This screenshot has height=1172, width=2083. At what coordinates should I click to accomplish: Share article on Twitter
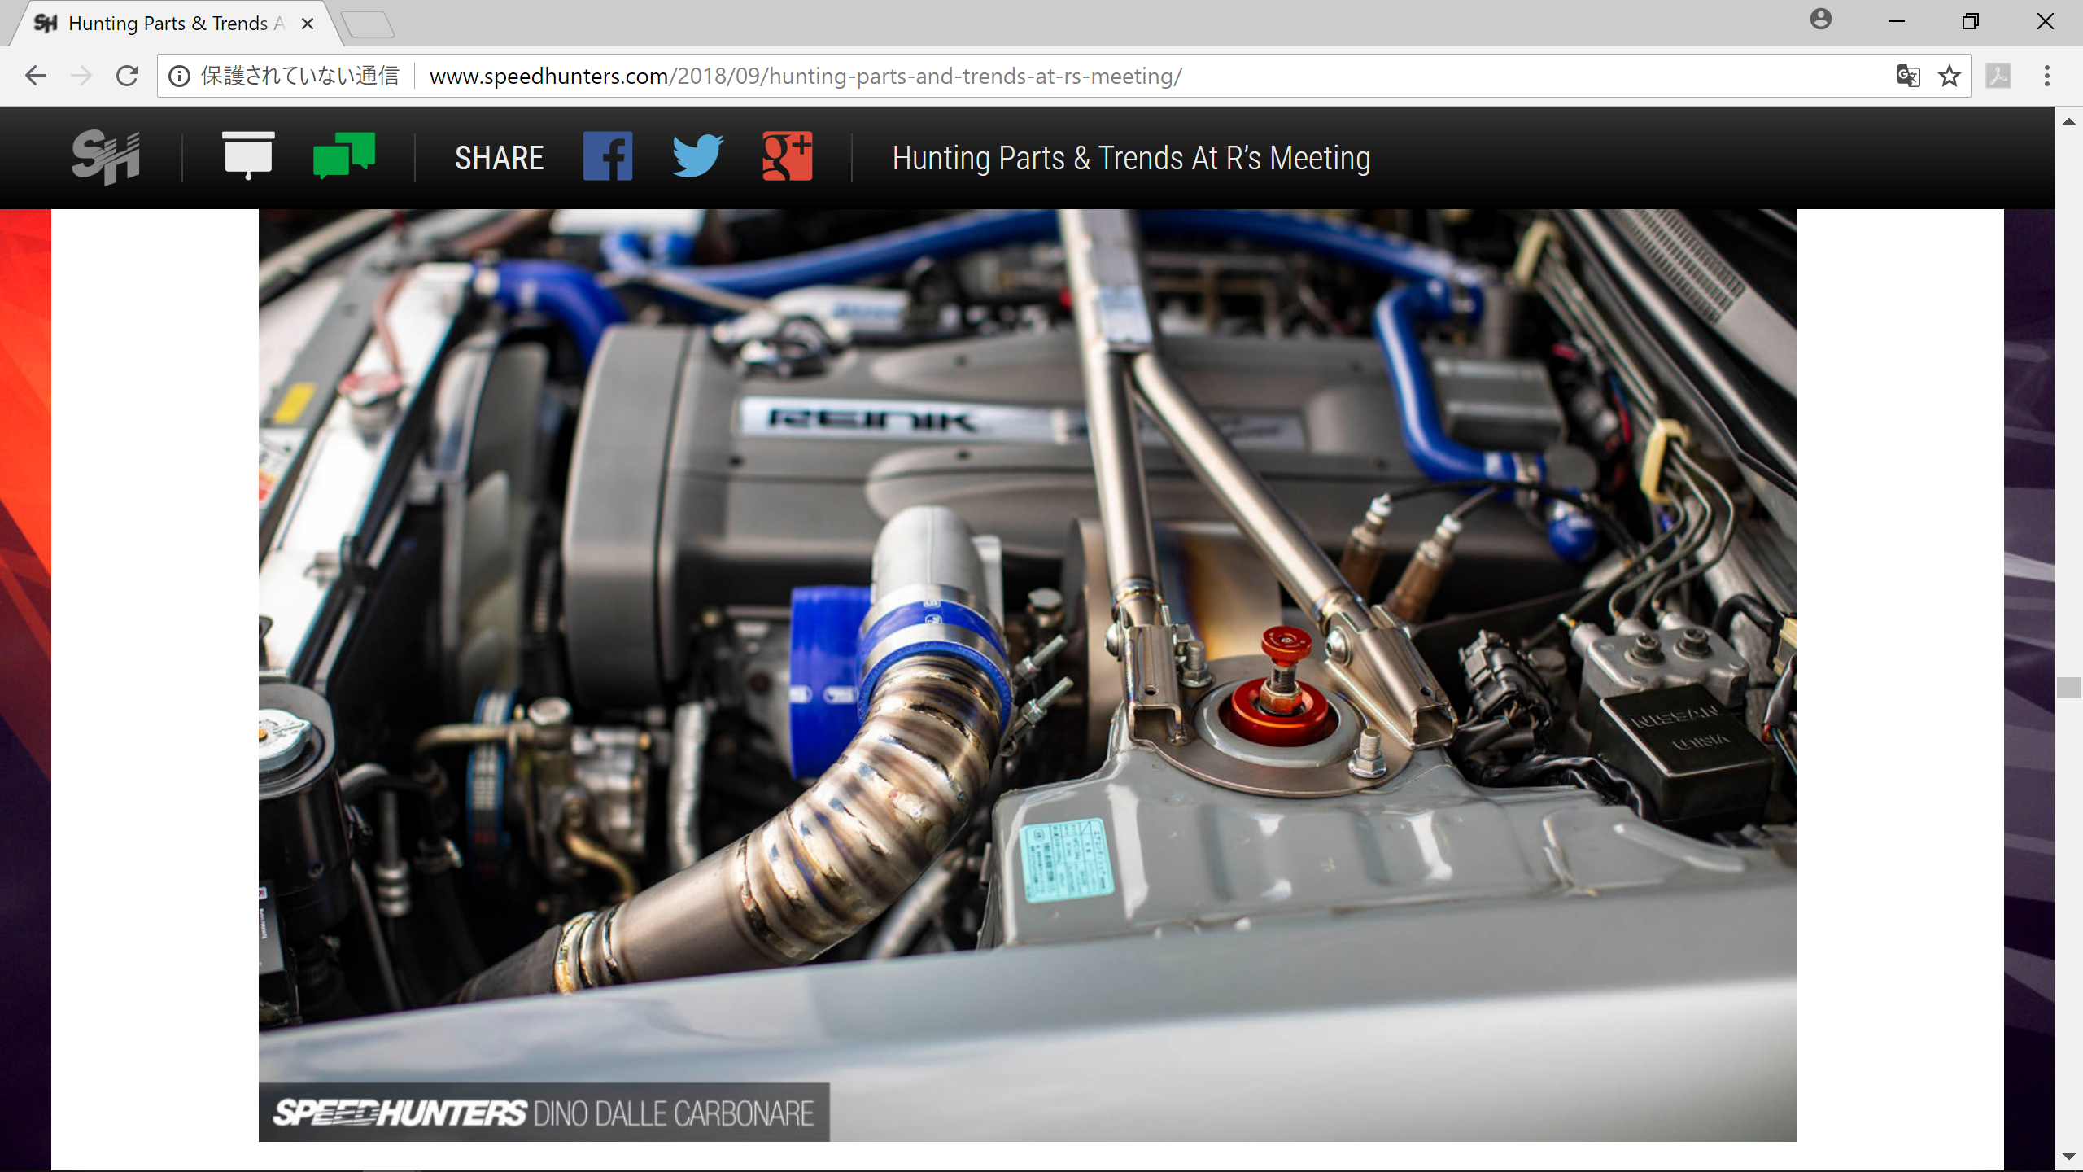point(697,156)
